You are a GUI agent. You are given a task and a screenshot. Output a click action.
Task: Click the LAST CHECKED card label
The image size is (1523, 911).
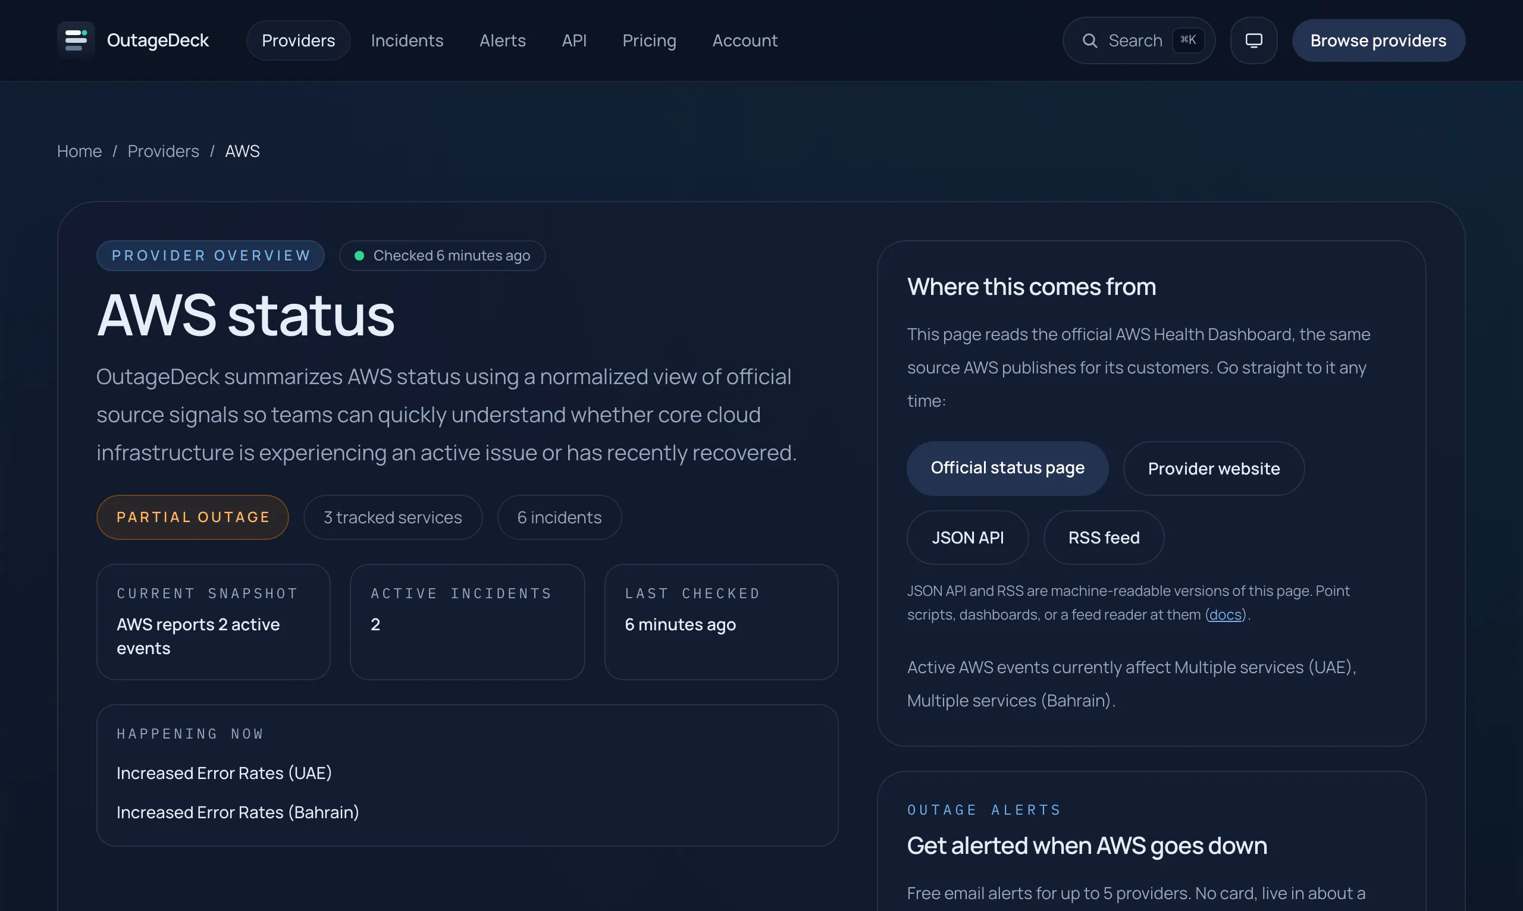(692, 593)
